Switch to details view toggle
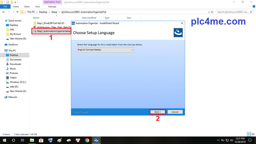This screenshot has height=144, width=256. coord(249,134)
